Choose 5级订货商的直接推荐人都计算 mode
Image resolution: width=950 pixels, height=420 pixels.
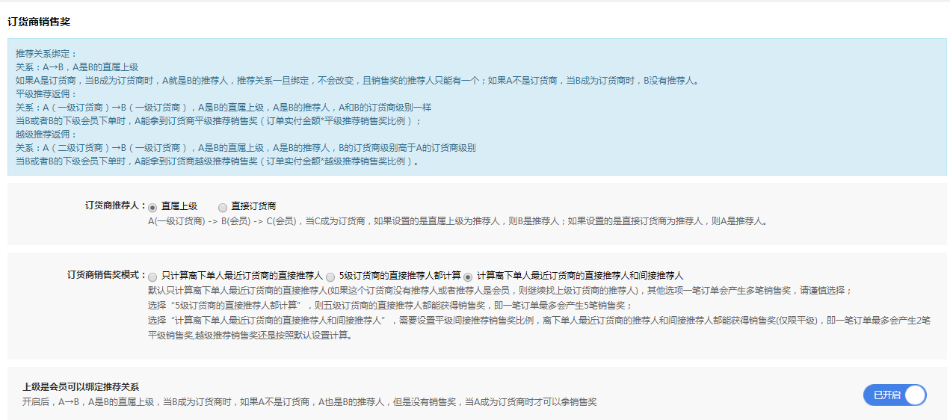pos(330,277)
